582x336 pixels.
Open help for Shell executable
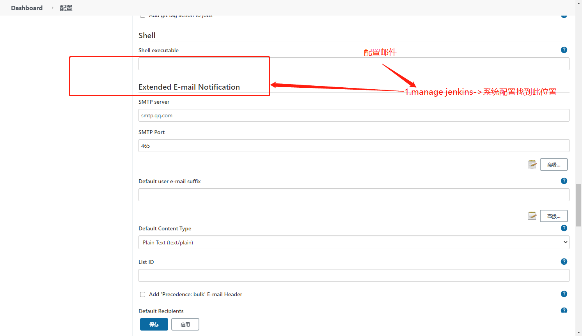pos(564,50)
